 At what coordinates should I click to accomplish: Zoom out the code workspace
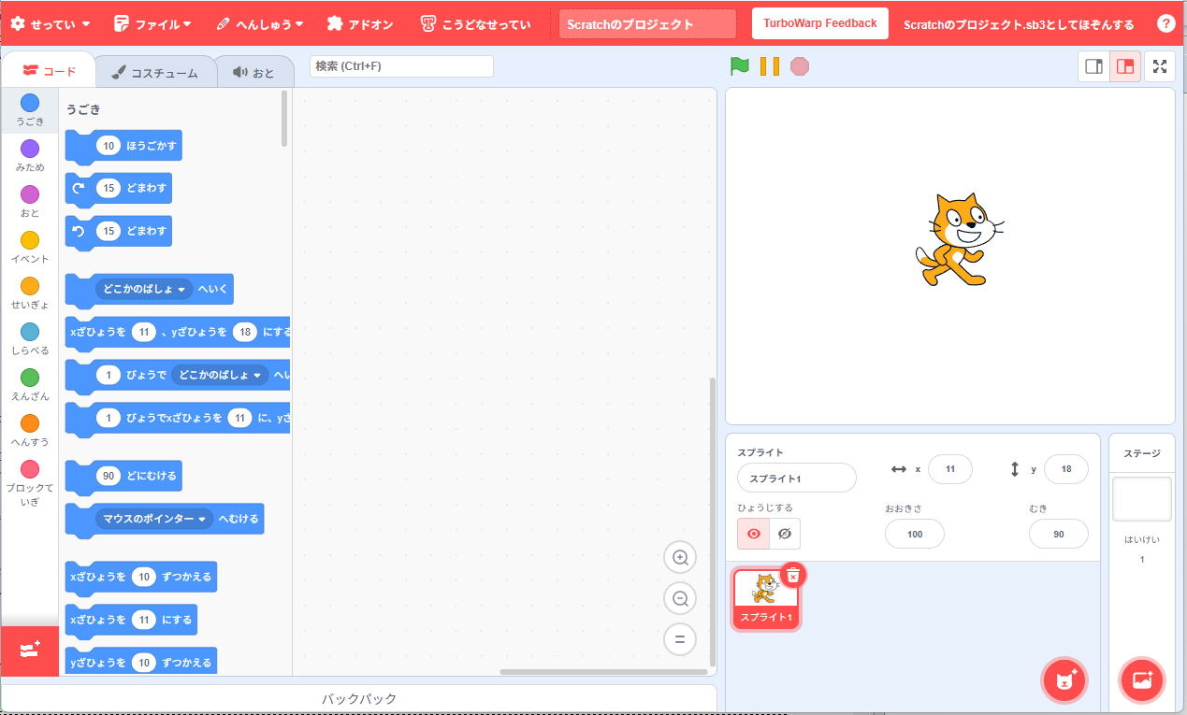(x=680, y=599)
